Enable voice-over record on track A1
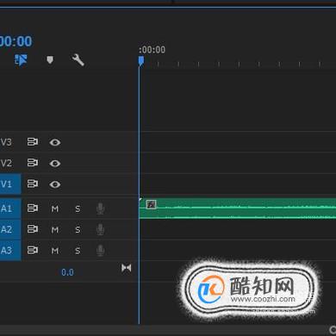 point(100,208)
